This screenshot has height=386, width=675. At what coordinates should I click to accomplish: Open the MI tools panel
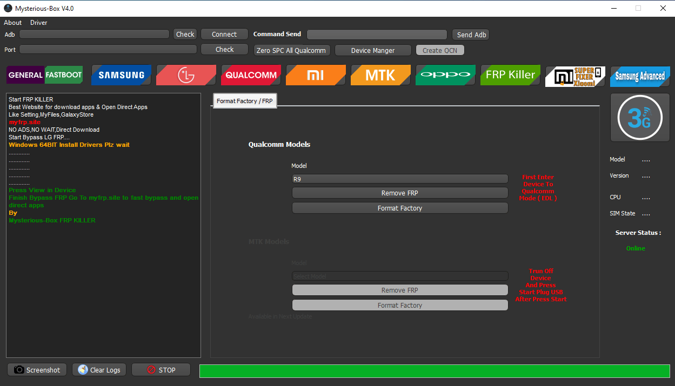click(x=315, y=75)
